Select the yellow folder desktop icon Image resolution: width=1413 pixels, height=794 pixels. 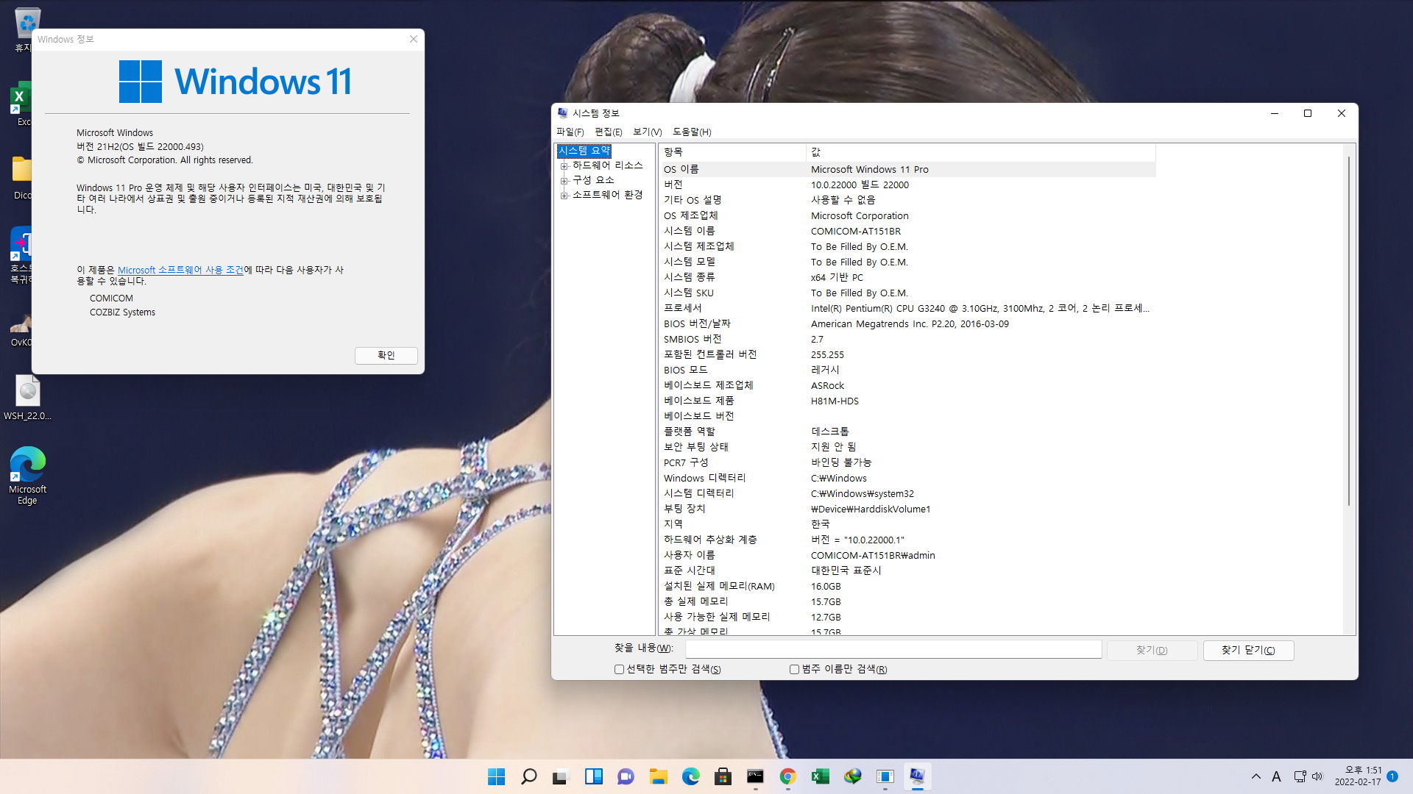coord(22,176)
